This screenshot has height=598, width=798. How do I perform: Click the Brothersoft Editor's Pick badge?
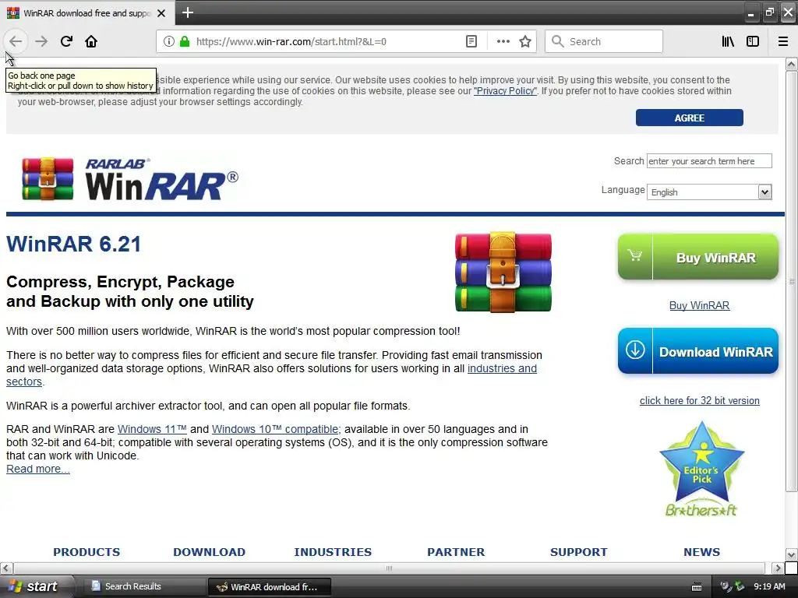701,469
